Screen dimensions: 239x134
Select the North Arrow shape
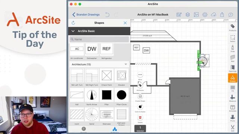92,95
